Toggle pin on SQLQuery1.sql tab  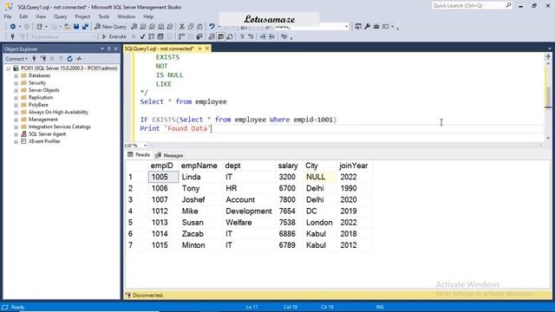(x=200, y=49)
